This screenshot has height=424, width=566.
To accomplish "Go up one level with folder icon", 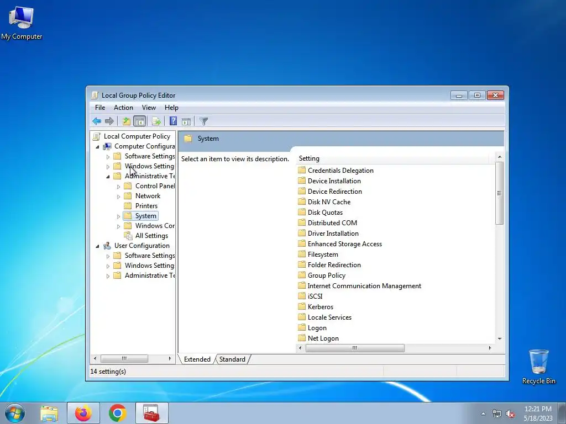I will (126, 121).
